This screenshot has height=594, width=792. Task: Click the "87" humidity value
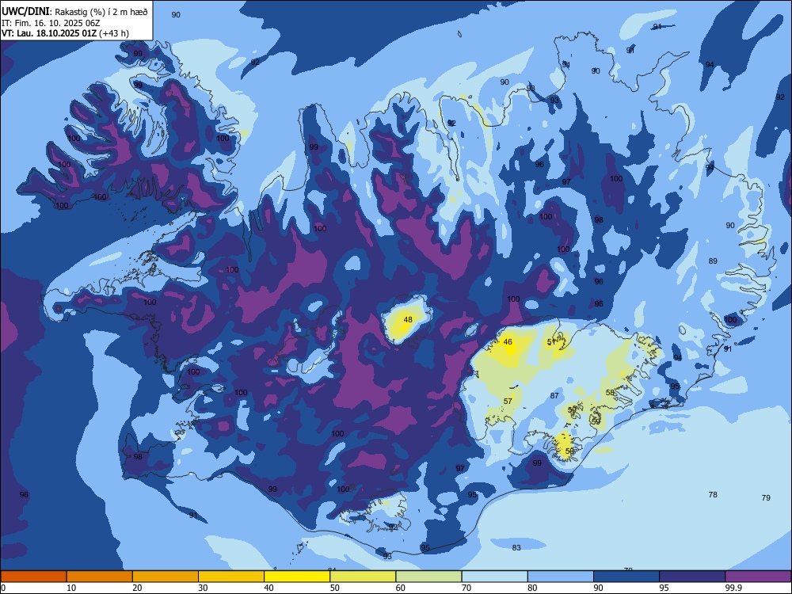(554, 395)
